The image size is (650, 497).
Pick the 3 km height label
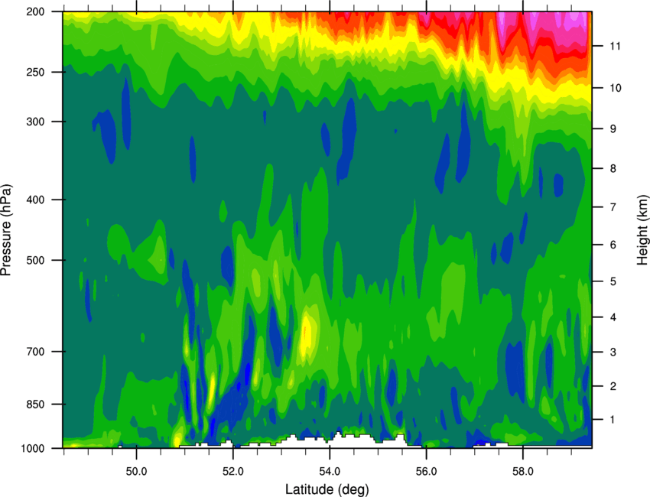pyautogui.click(x=613, y=352)
